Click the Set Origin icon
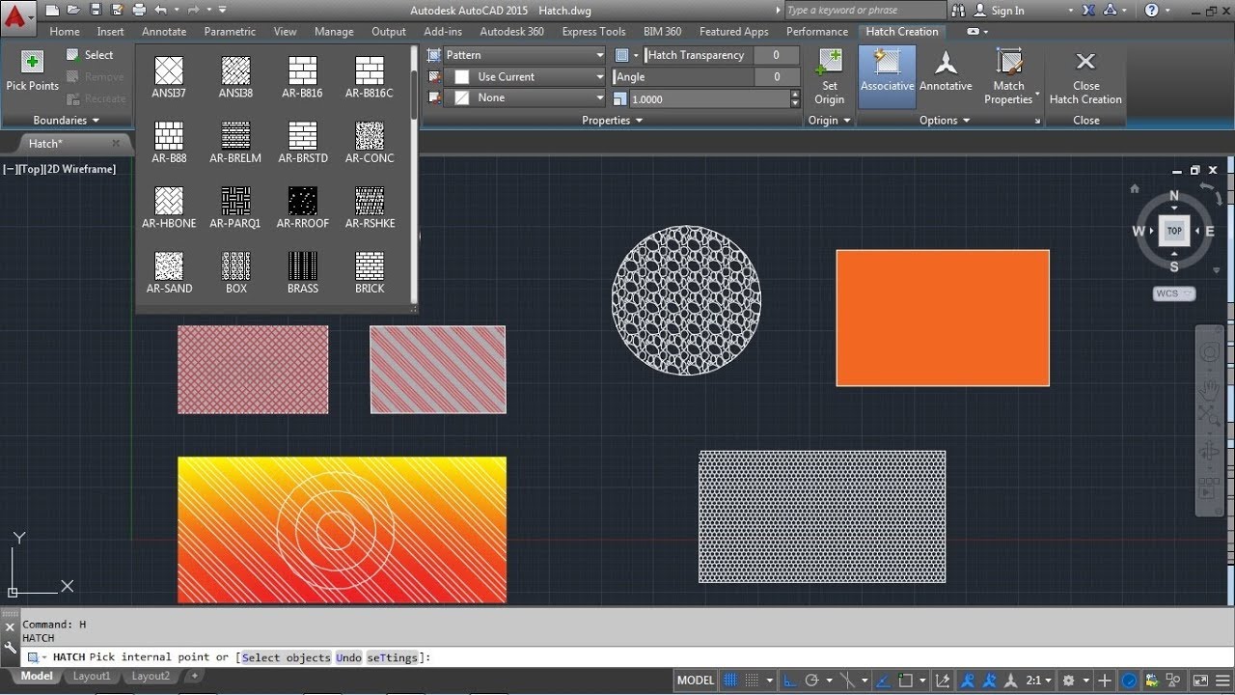 829,64
